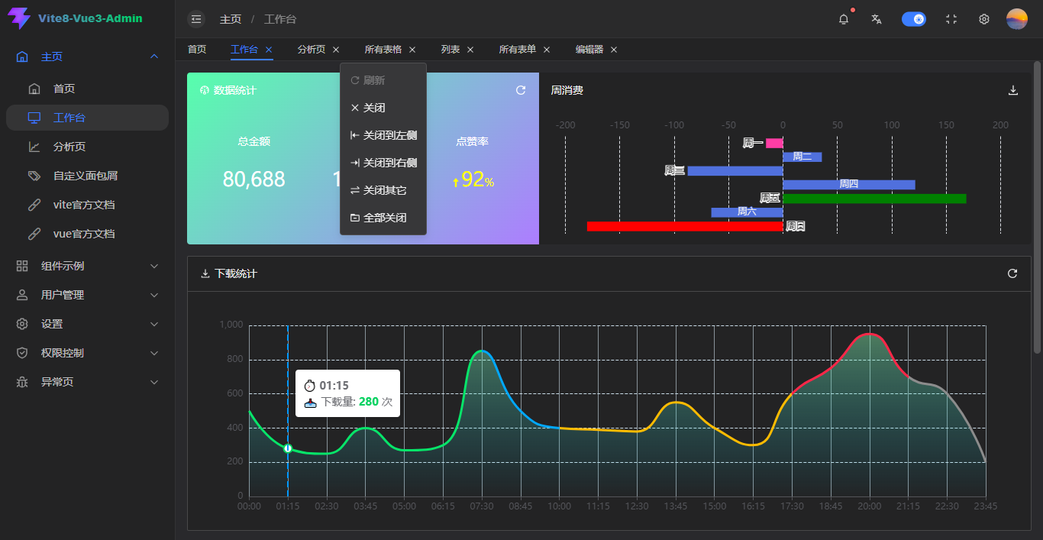Download the 周消费 chart
This screenshot has height=540, width=1043.
(1013, 90)
